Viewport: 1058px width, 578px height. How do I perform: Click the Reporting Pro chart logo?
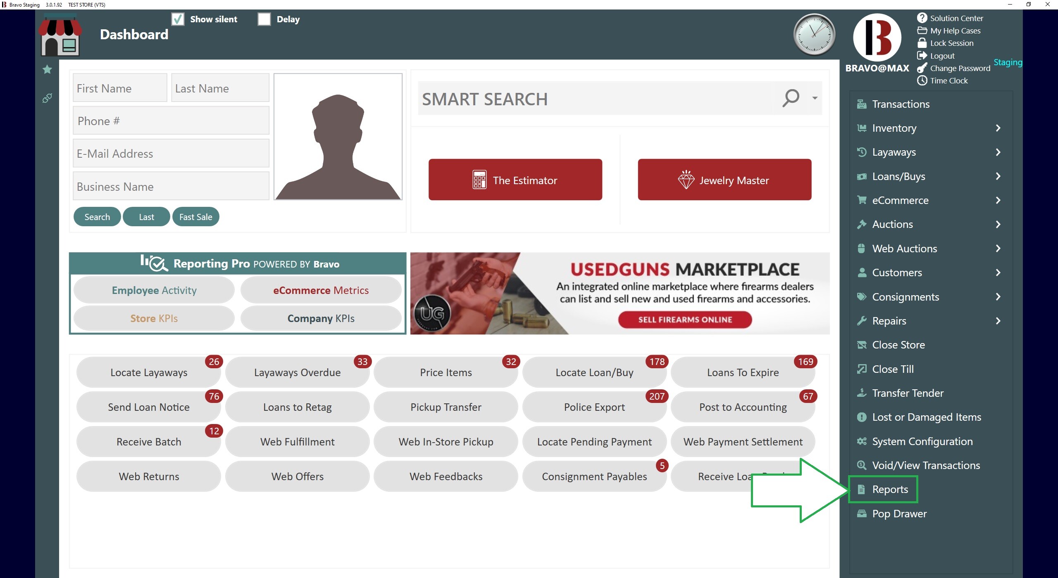[154, 263]
